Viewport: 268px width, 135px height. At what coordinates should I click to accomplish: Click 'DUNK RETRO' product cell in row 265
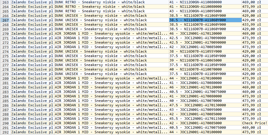112,11
